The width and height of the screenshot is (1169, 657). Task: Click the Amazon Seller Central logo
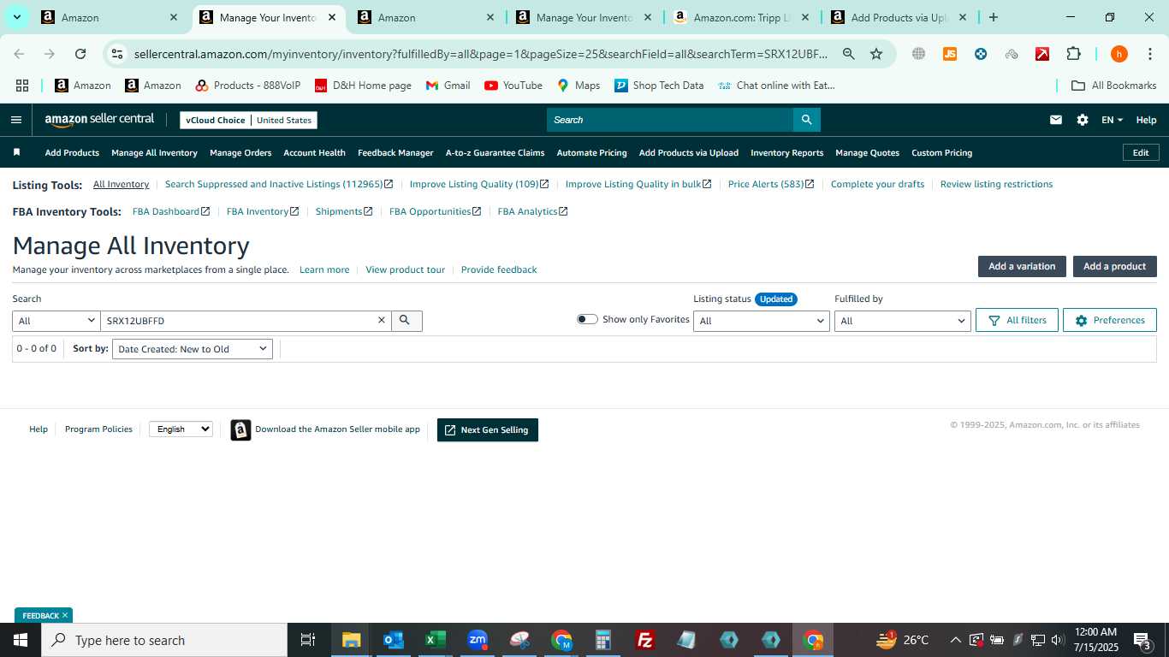pyautogui.click(x=99, y=121)
